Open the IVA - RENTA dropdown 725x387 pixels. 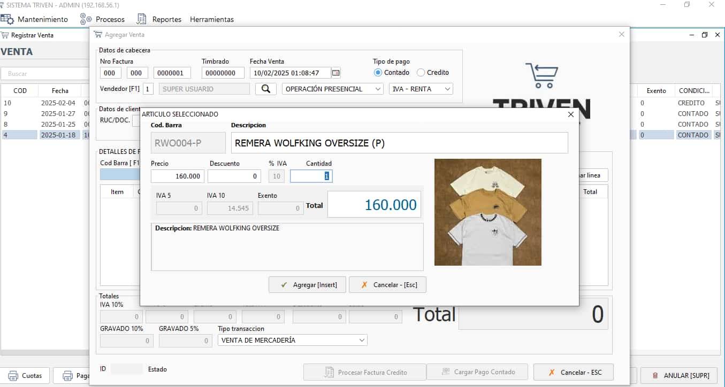(421, 89)
